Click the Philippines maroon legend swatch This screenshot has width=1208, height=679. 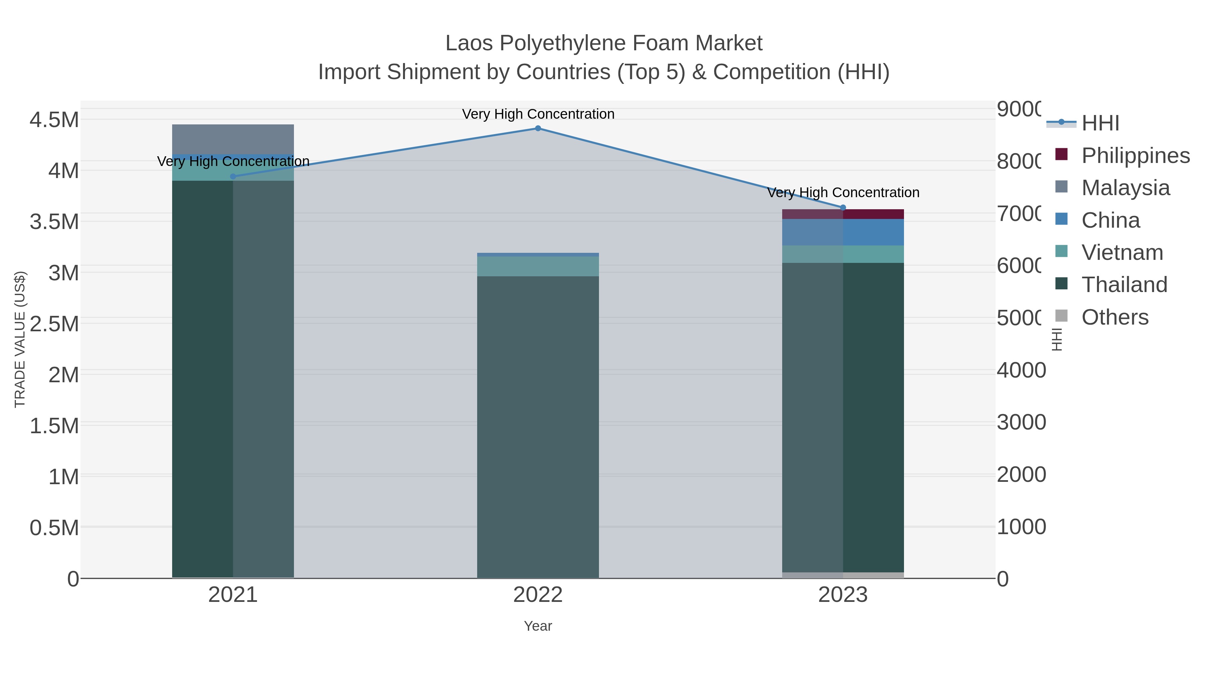click(1061, 154)
